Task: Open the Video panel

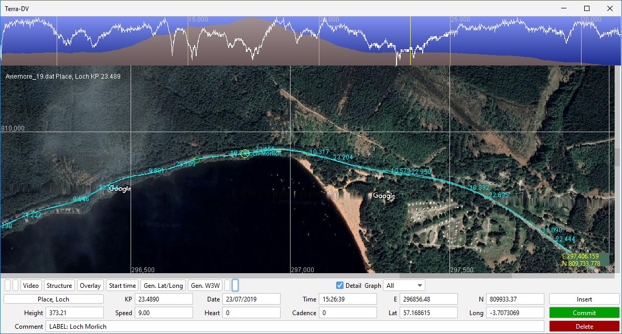Action: (x=31, y=286)
